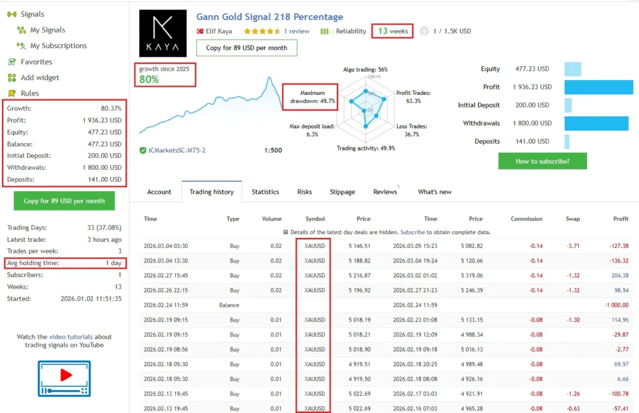Click the 204.38 profit value
This screenshot has height=413, width=639.
click(620, 276)
